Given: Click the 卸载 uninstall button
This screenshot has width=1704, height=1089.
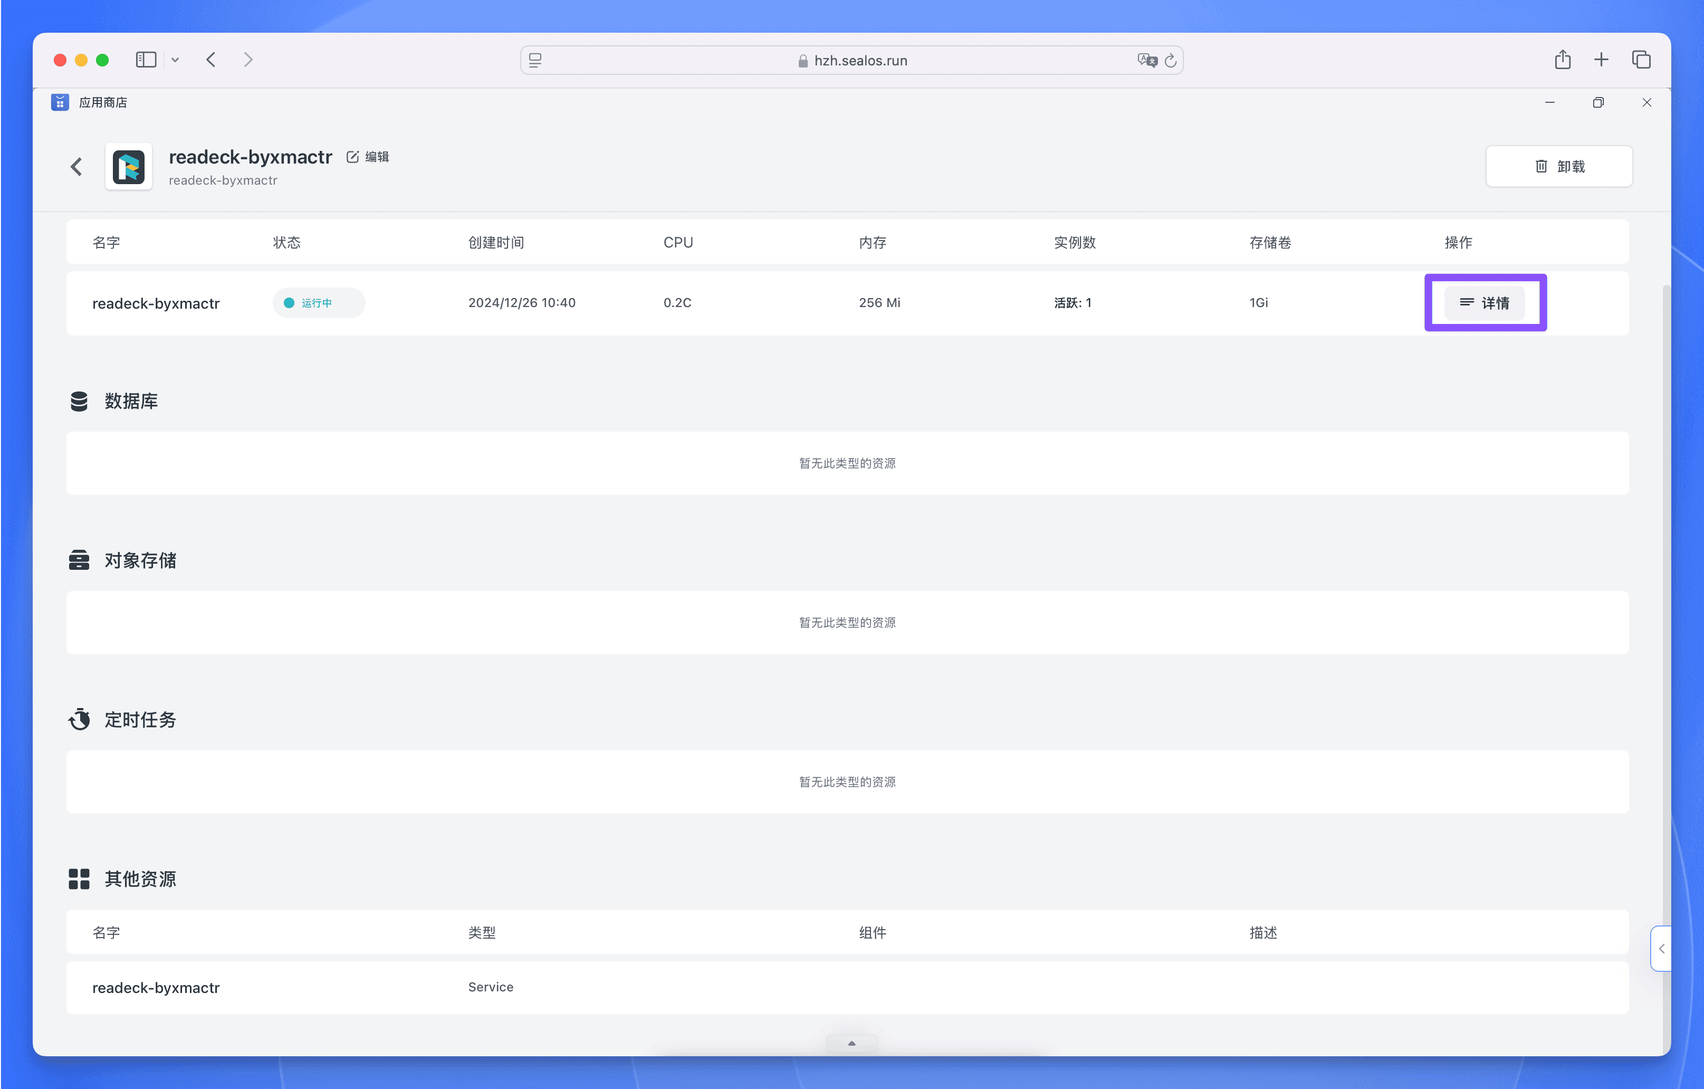Looking at the screenshot, I should [1559, 166].
